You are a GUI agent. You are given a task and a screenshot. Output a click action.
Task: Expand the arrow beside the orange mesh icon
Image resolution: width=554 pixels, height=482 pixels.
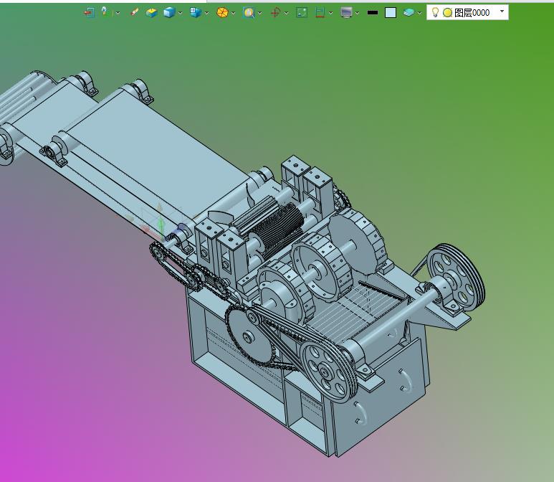point(234,12)
